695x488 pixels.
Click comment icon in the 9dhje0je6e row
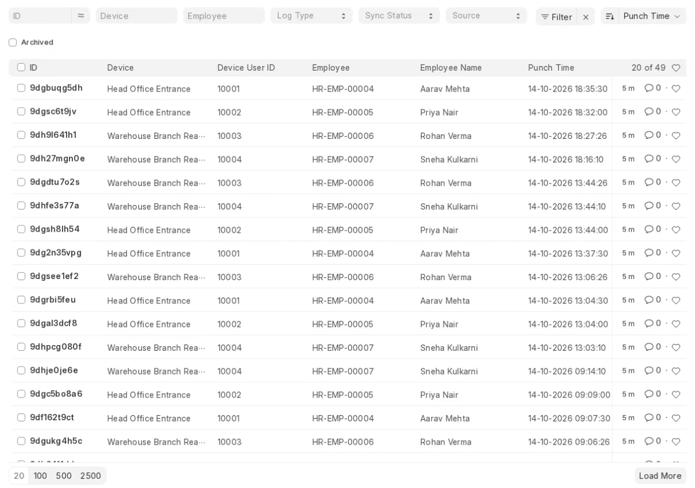[649, 370]
